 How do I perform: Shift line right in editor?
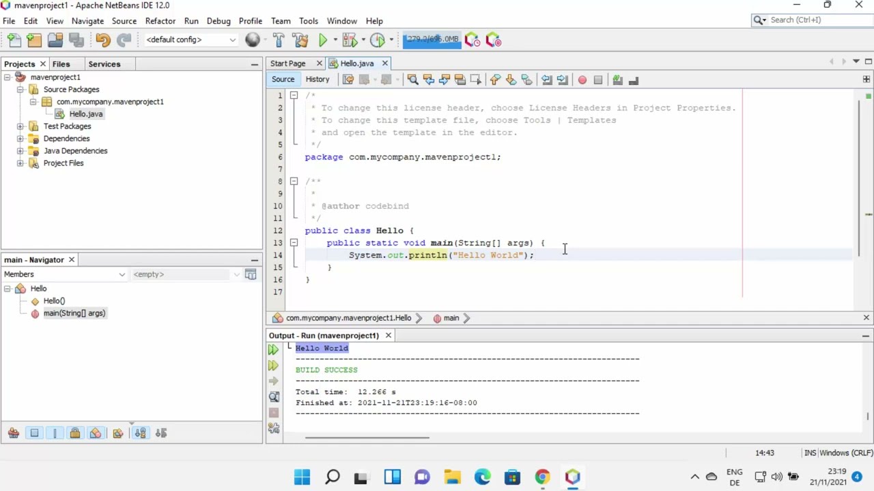point(562,80)
